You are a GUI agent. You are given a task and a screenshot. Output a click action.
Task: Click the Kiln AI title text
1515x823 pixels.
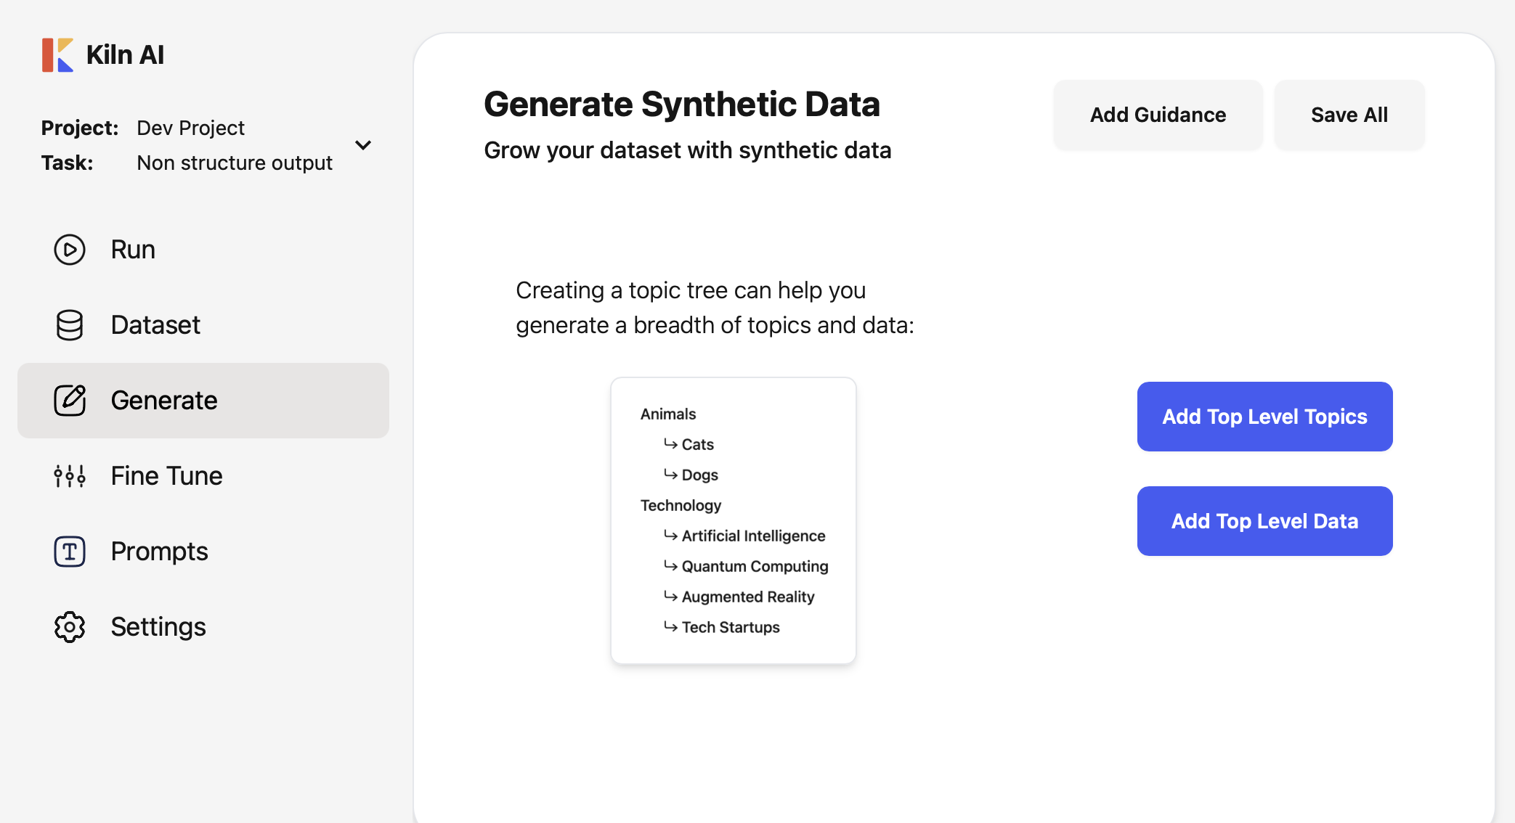125,55
